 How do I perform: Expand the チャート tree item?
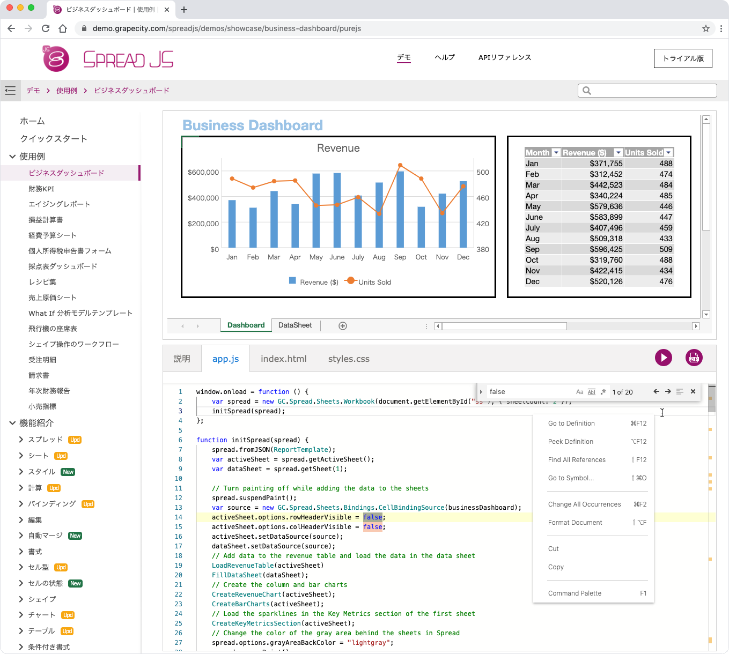click(21, 615)
